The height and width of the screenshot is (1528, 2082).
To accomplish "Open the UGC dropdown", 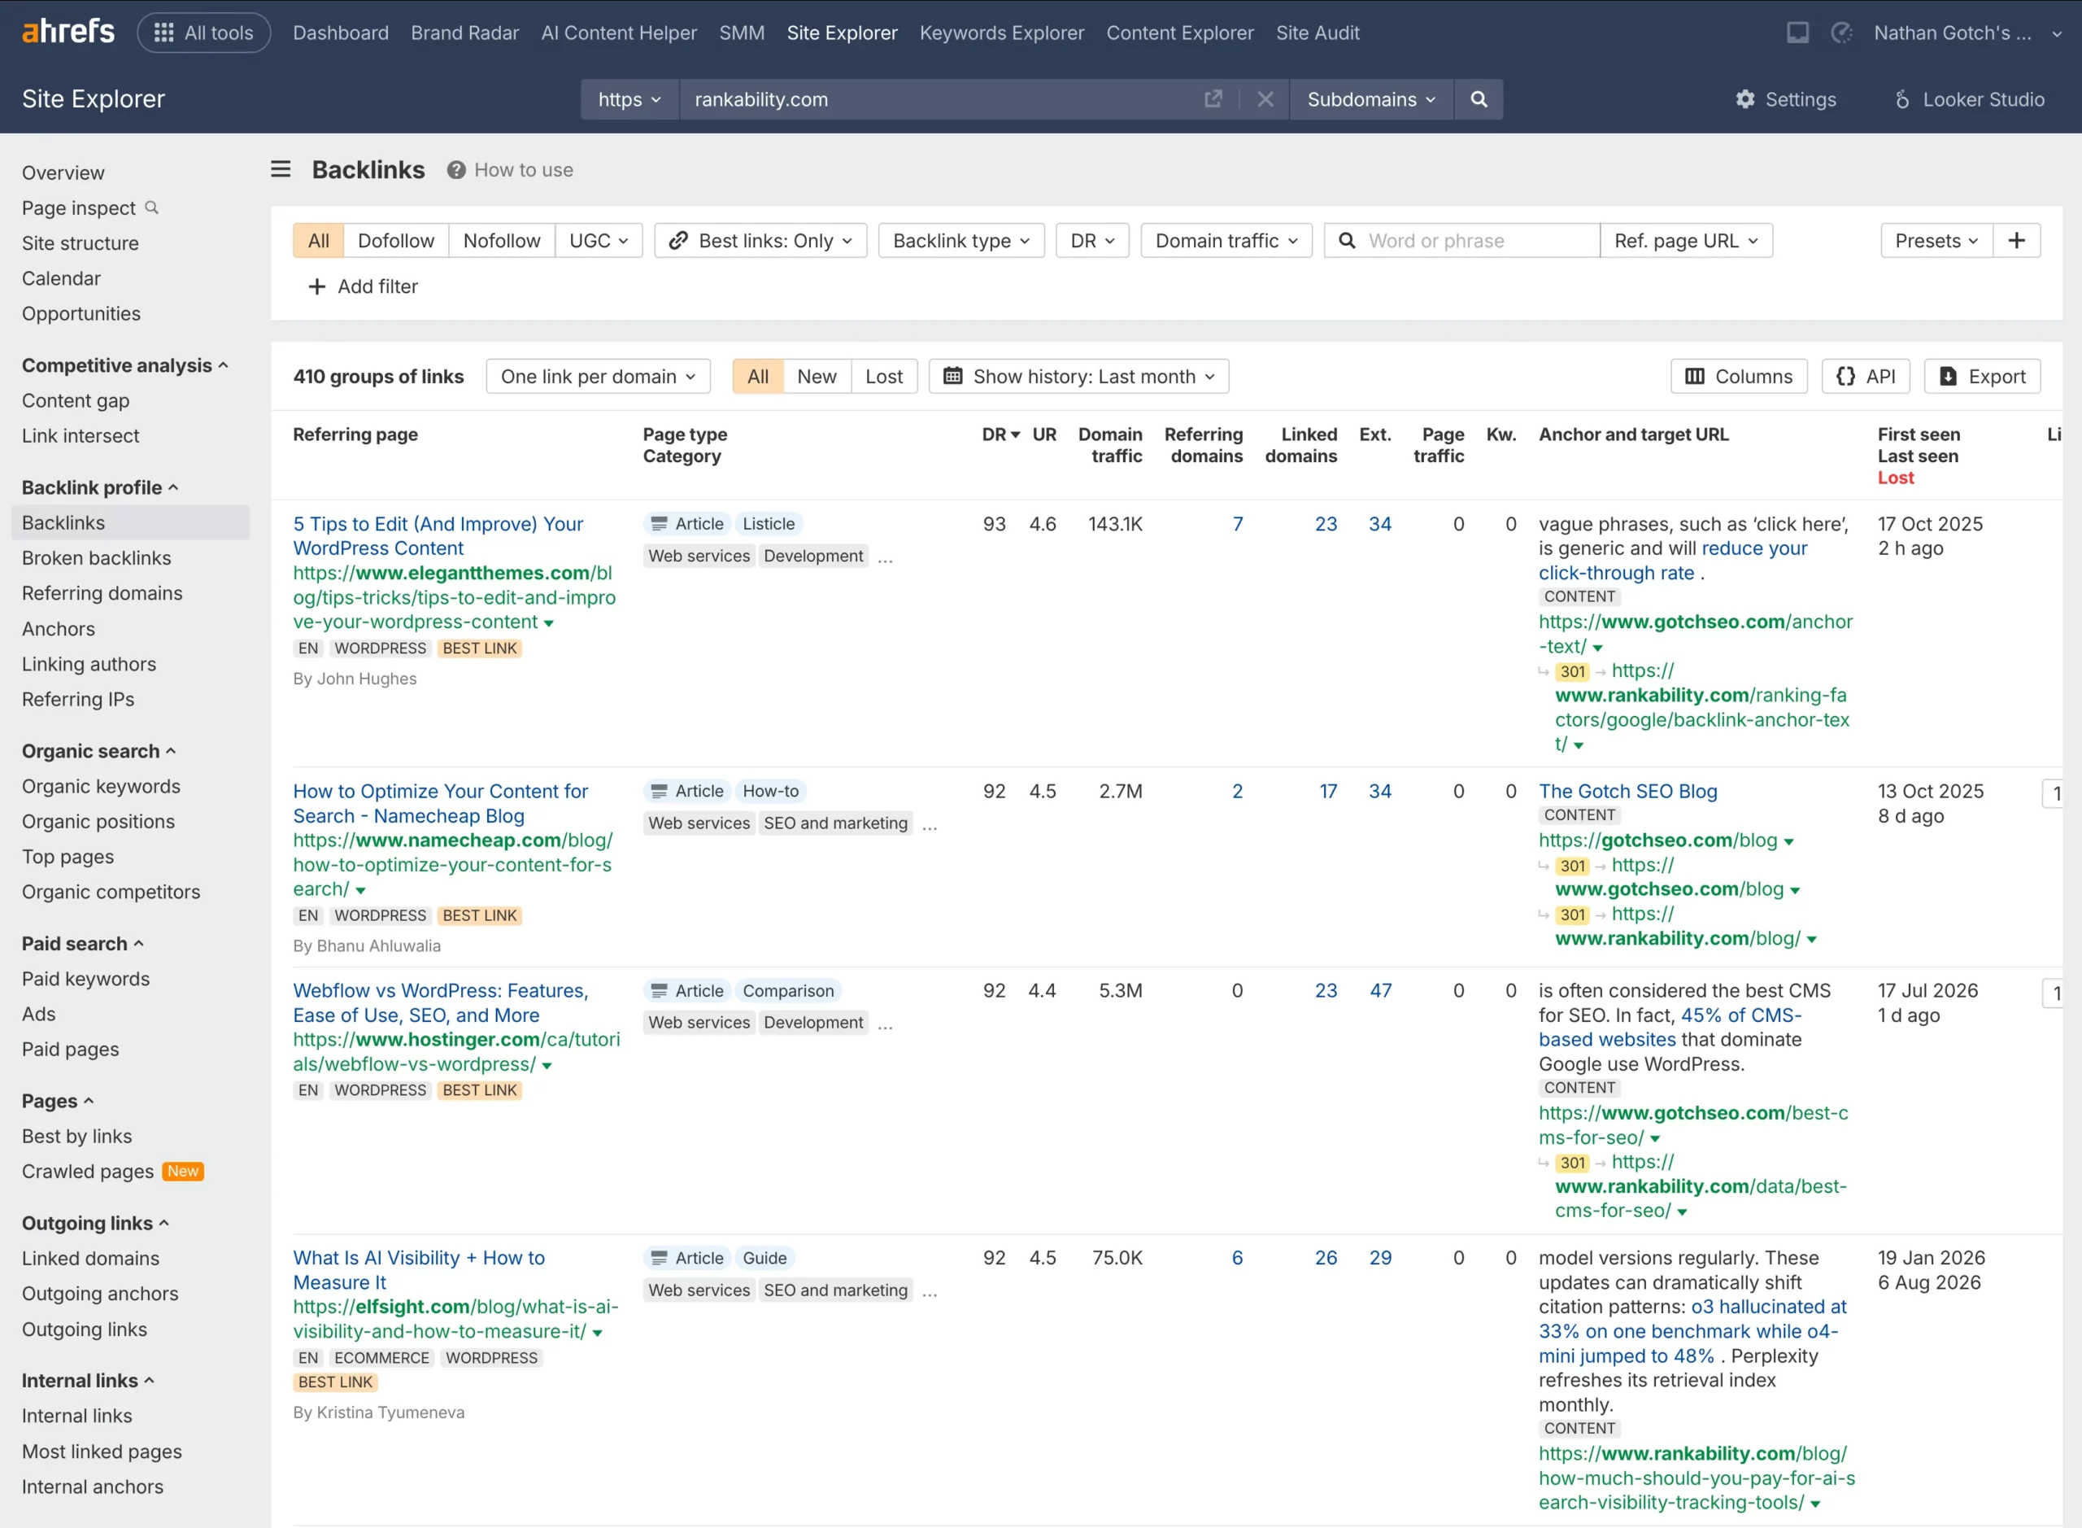I will pos(598,241).
